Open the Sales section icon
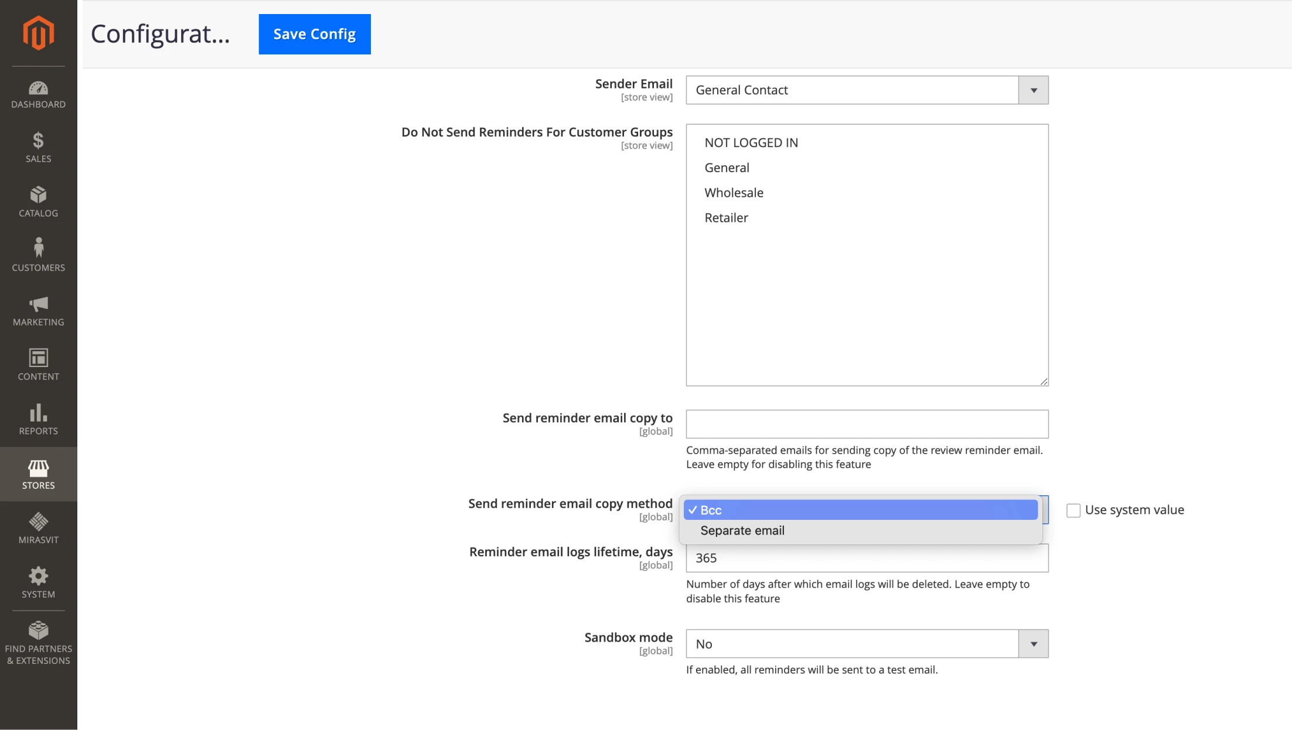Image resolution: width=1292 pixels, height=730 pixels. point(38,145)
